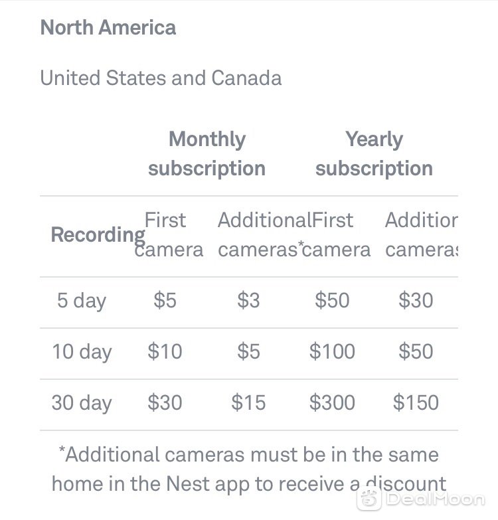This screenshot has height=520, width=498.
Task: Select the Yearly subscription column header
Action: click(374, 153)
